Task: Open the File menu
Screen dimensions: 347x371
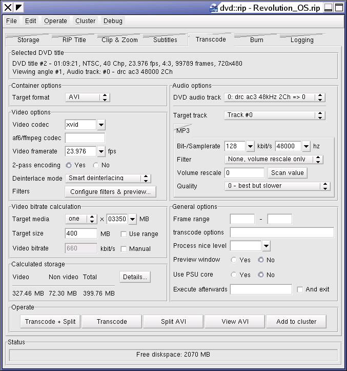Action: coord(11,21)
